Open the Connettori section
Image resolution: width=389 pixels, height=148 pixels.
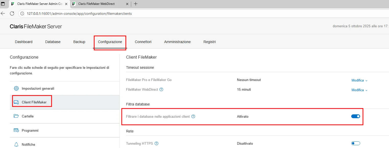pos(143,42)
